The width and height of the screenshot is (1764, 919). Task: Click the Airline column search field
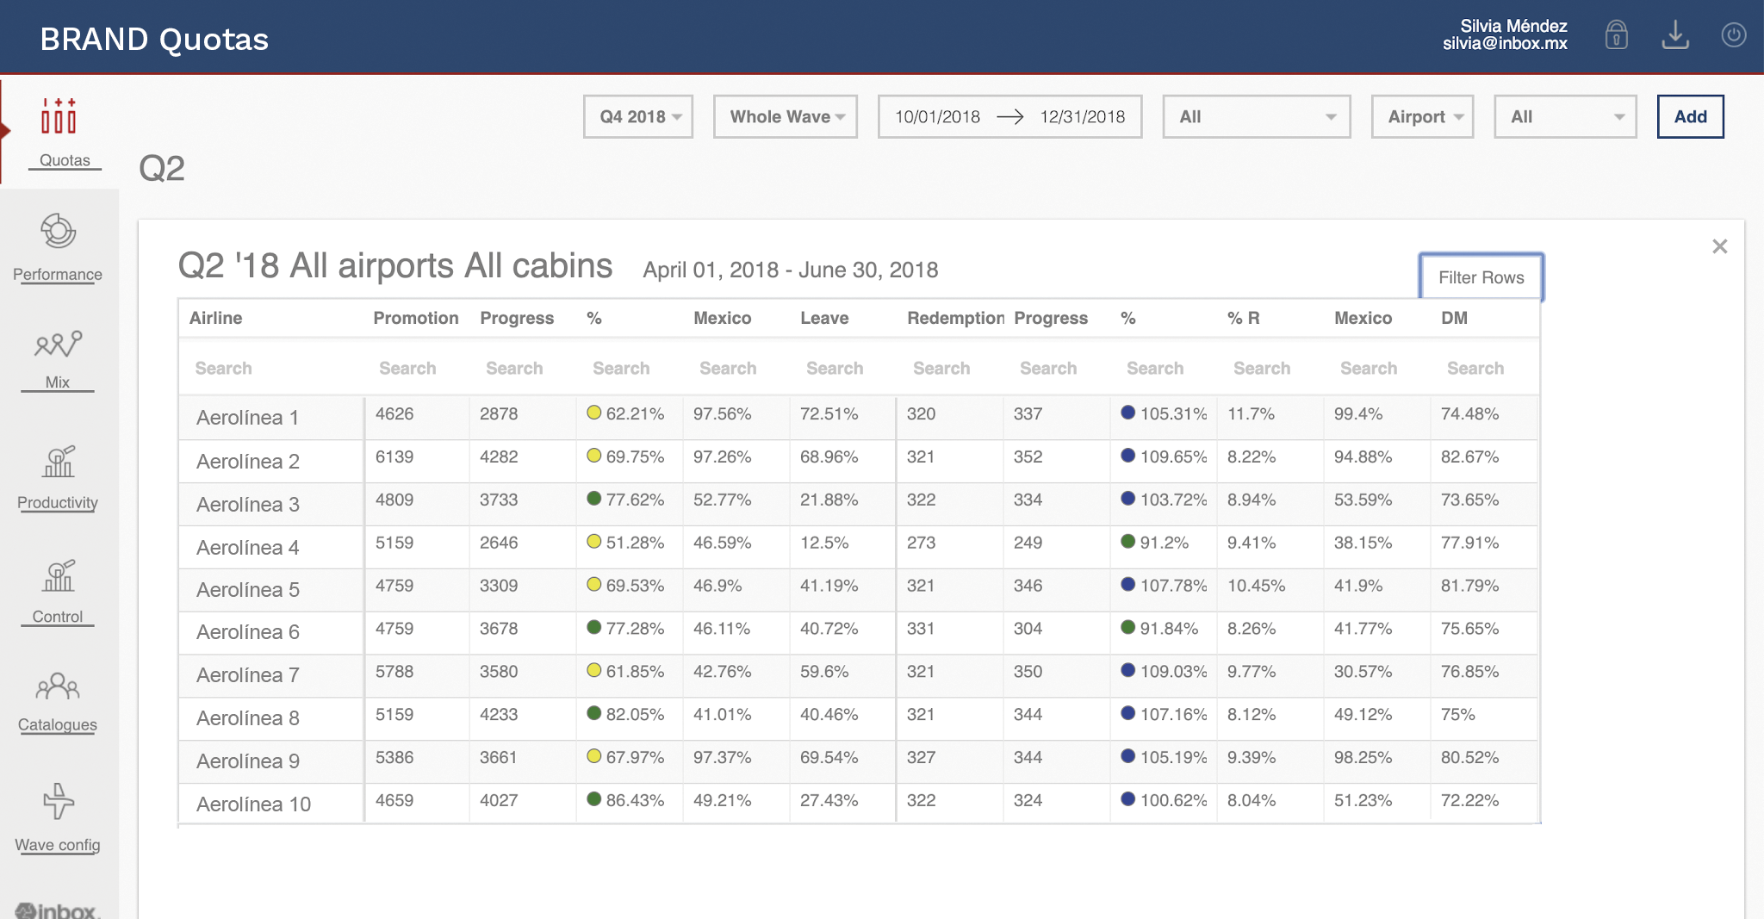(x=267, y=369)
